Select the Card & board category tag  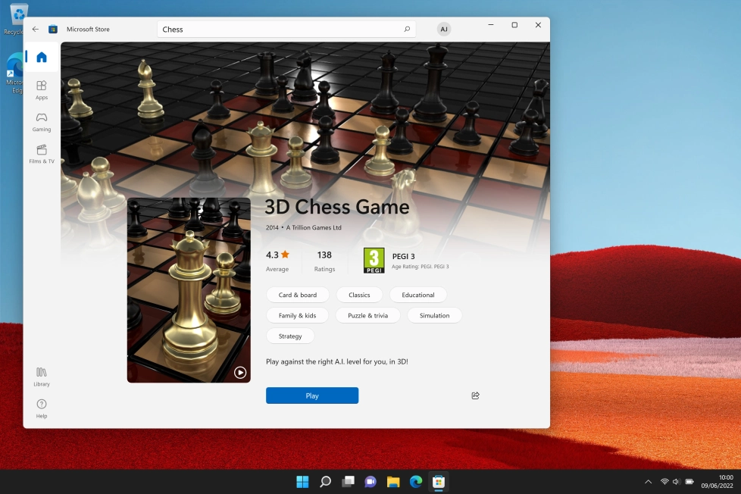point(298,295)
